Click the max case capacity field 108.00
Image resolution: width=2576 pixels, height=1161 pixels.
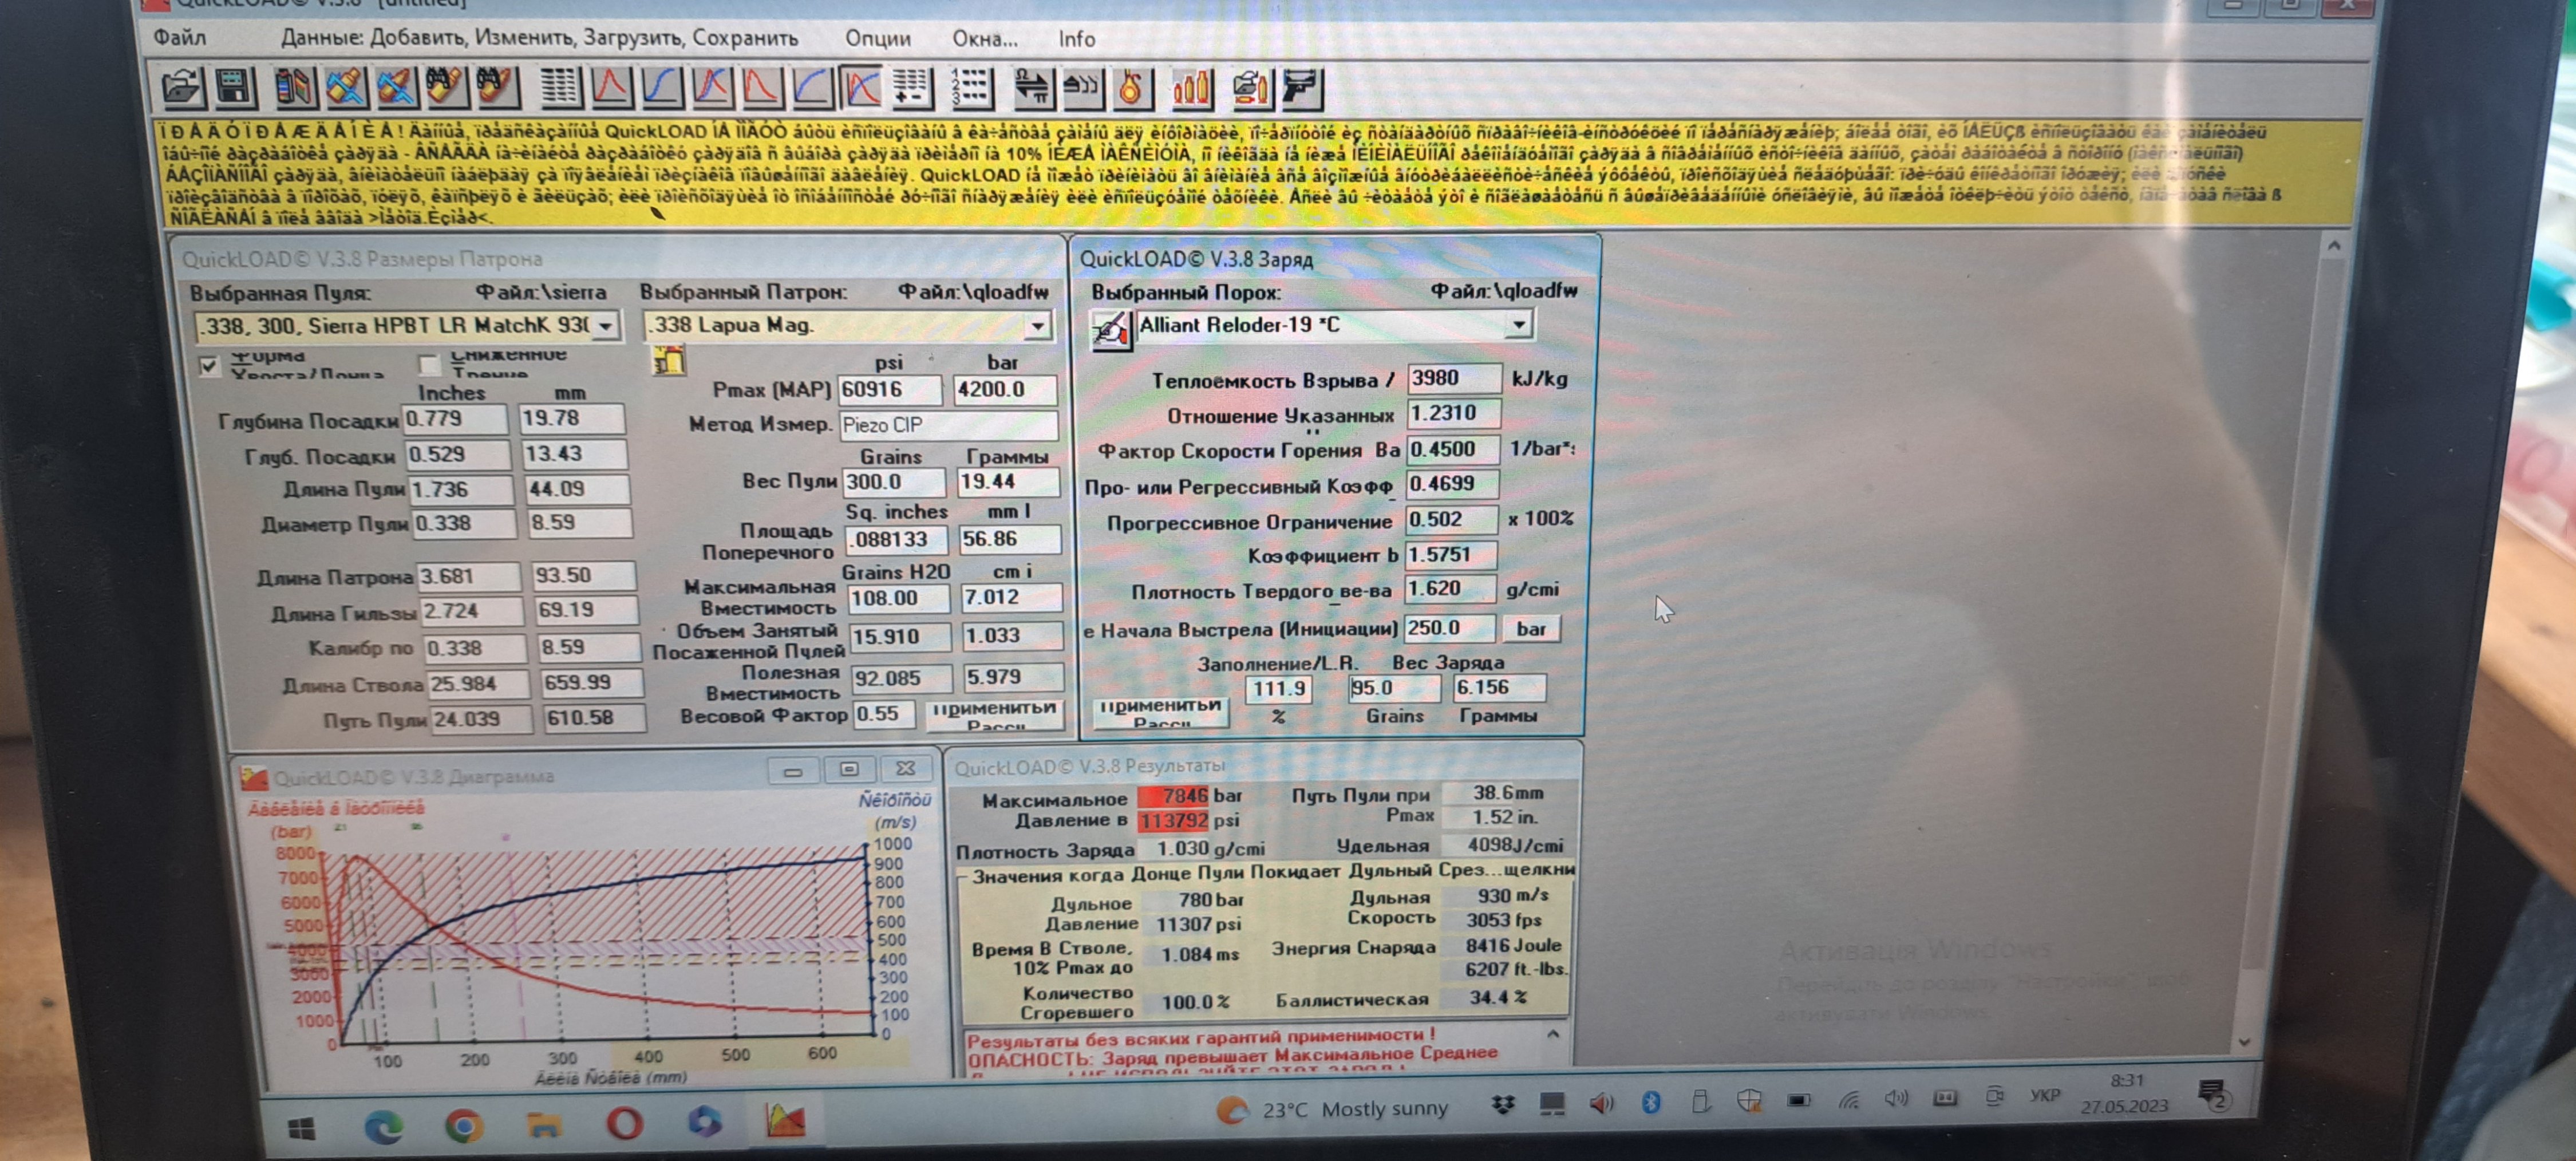898,598
